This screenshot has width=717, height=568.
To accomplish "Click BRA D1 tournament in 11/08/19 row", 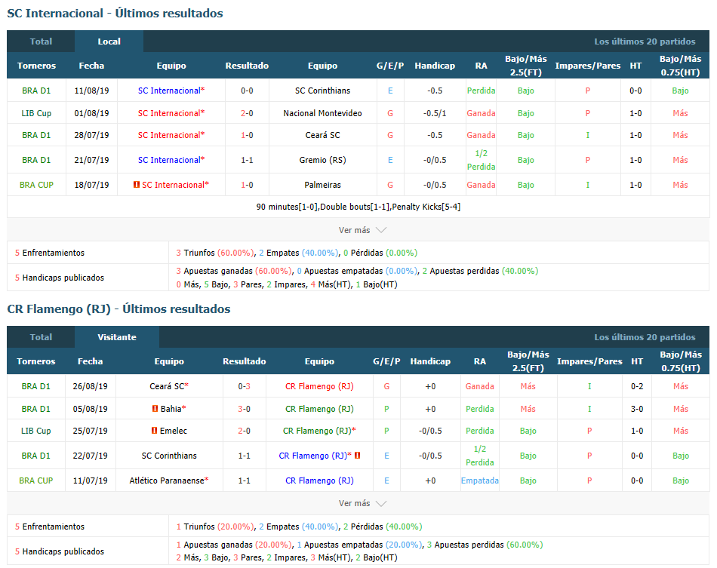I will point(36,91).
